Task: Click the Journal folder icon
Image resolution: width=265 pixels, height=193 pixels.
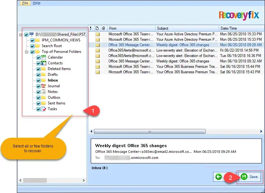Action: tap(44, 86)
